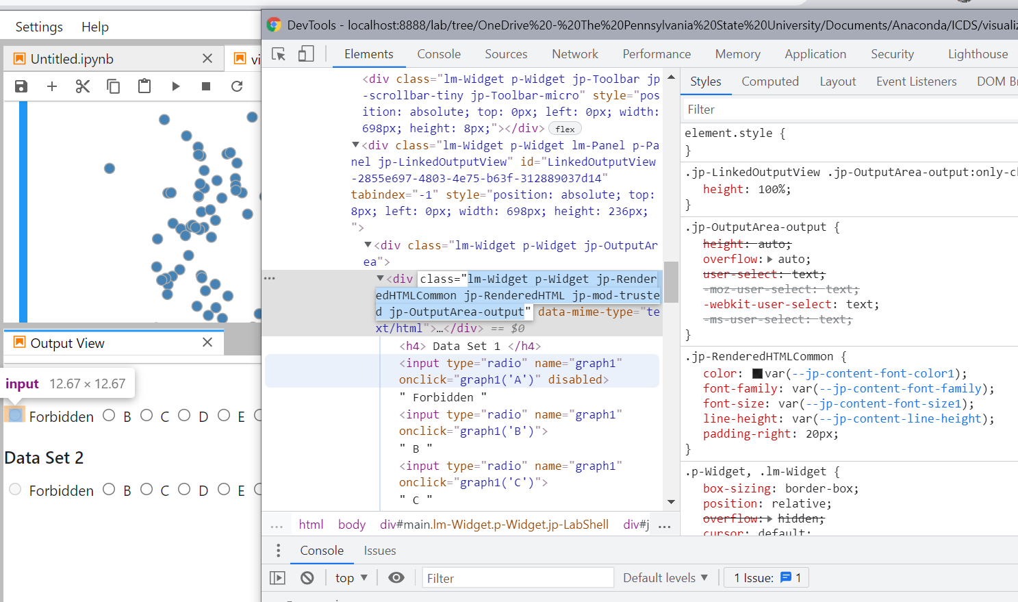Switch to the Console tab in DevTools

point(439,54)
